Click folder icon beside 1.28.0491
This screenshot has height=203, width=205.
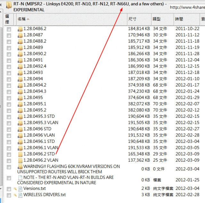tap(20, 60)
